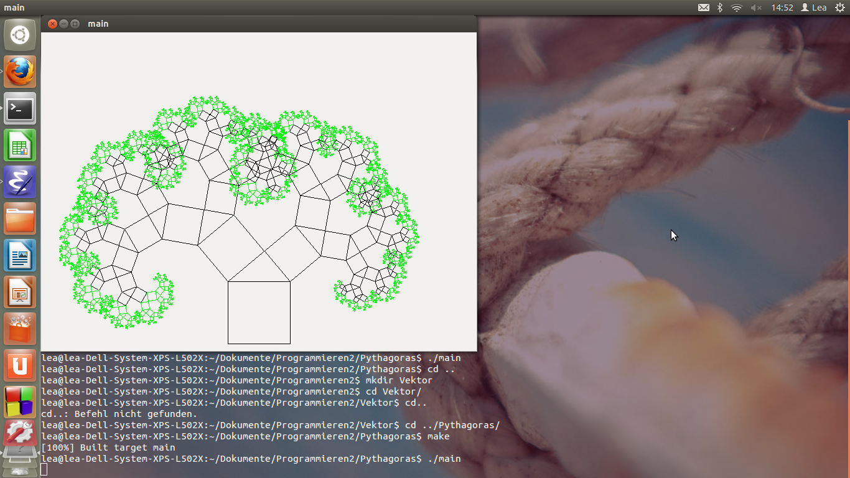
Task: Open the Bluetooth indicator menu
Action: (720, 7)
